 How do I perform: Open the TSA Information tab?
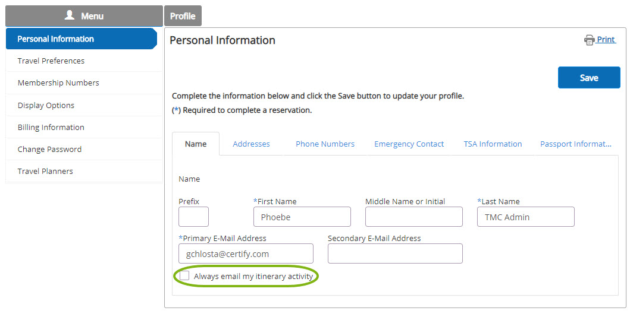click(493, 144)
